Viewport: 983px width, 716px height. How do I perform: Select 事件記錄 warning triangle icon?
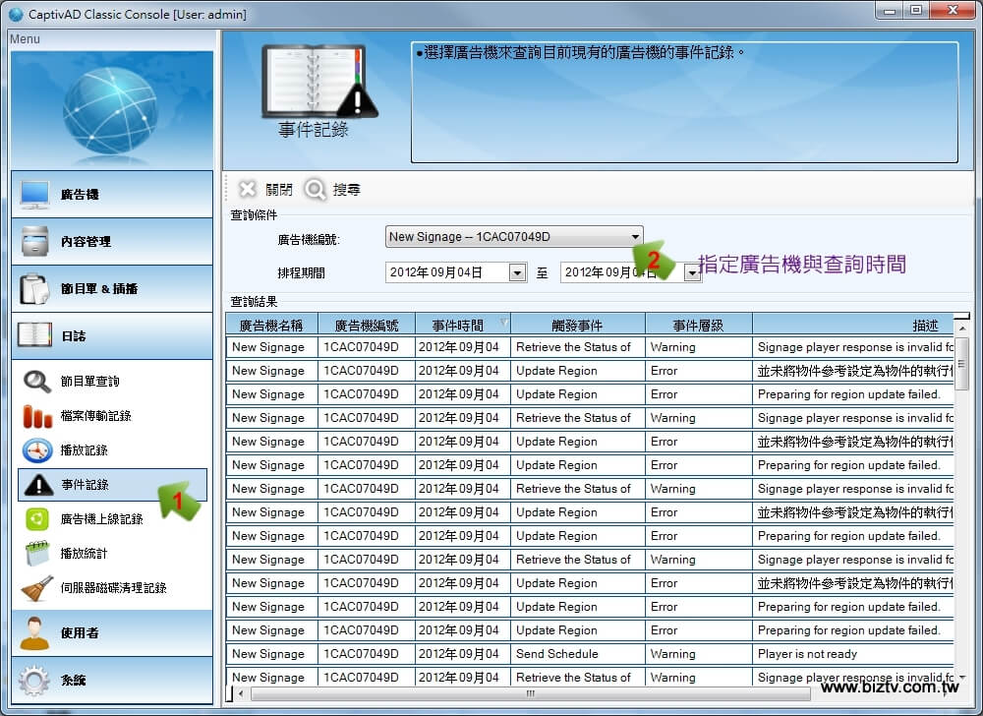(37, 485)
